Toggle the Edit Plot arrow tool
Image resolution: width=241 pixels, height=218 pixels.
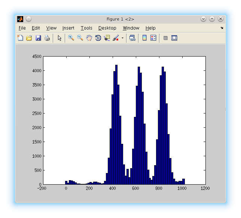pos(60,38)
